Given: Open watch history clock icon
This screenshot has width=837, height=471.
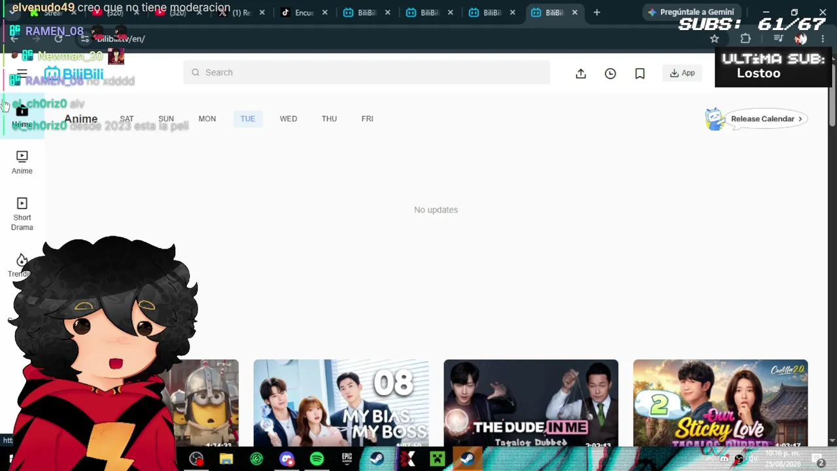Looking at the screenshot, I should point(610,73).
